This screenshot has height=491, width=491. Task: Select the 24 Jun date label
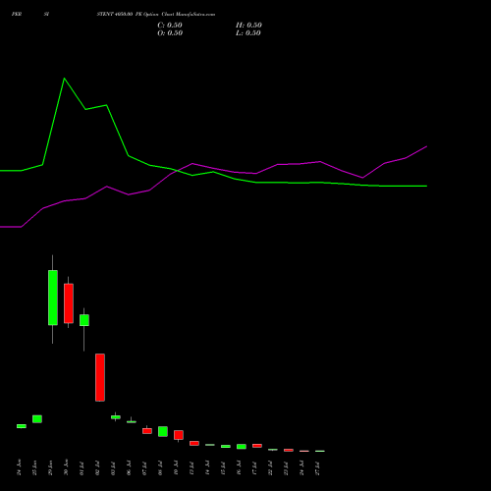pos(19,467)
